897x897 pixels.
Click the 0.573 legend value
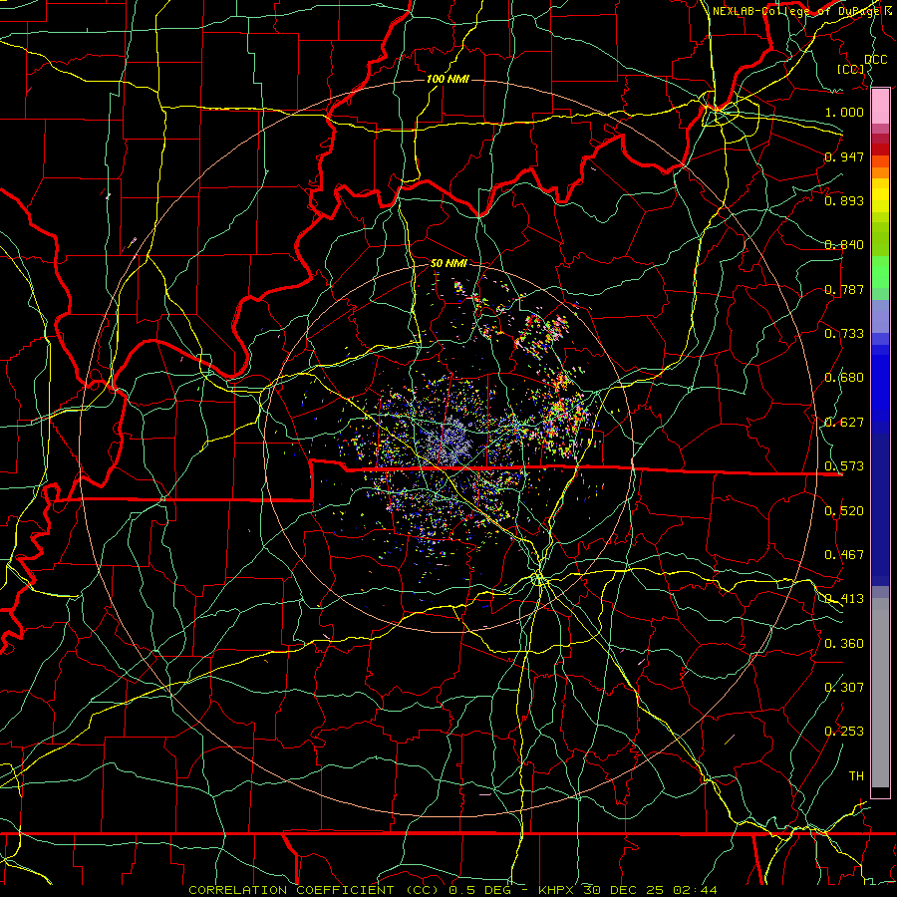[x=844, y=466]
